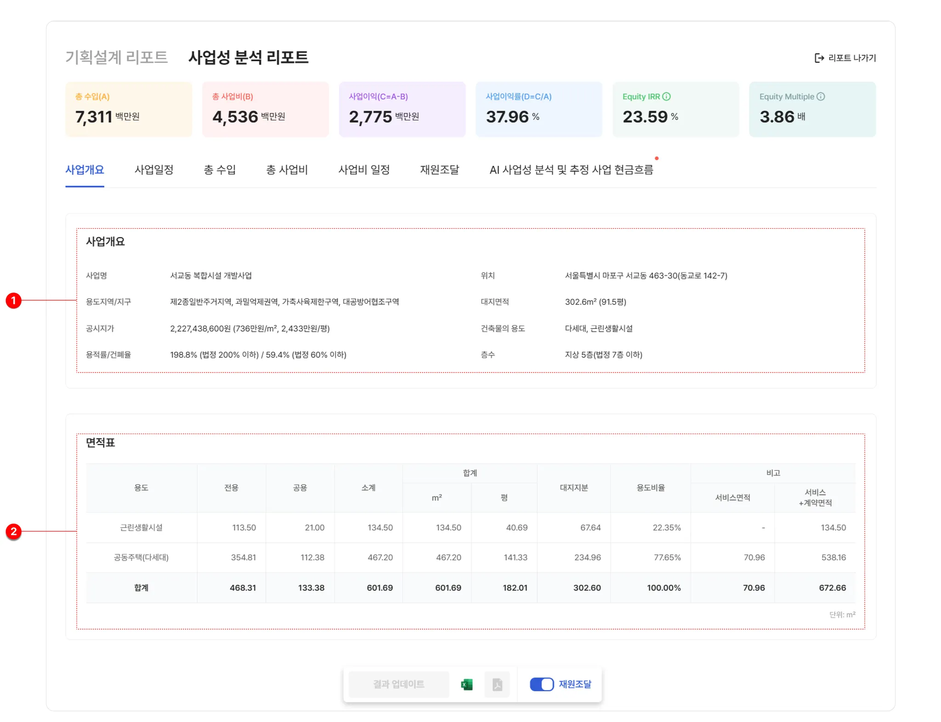941x722 pixels.
Task: Switch to 기획설계 리포트 heading
Action: tap(116, 57)
